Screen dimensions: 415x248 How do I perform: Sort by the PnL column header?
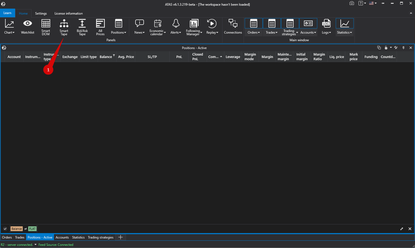click(179, 57)
